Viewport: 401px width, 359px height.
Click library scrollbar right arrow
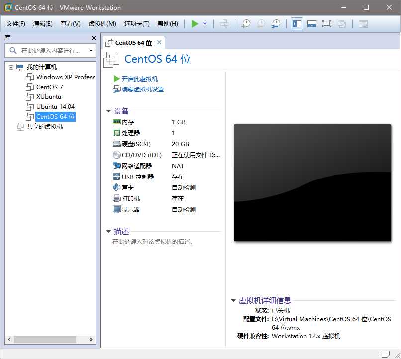pos(91,339)
